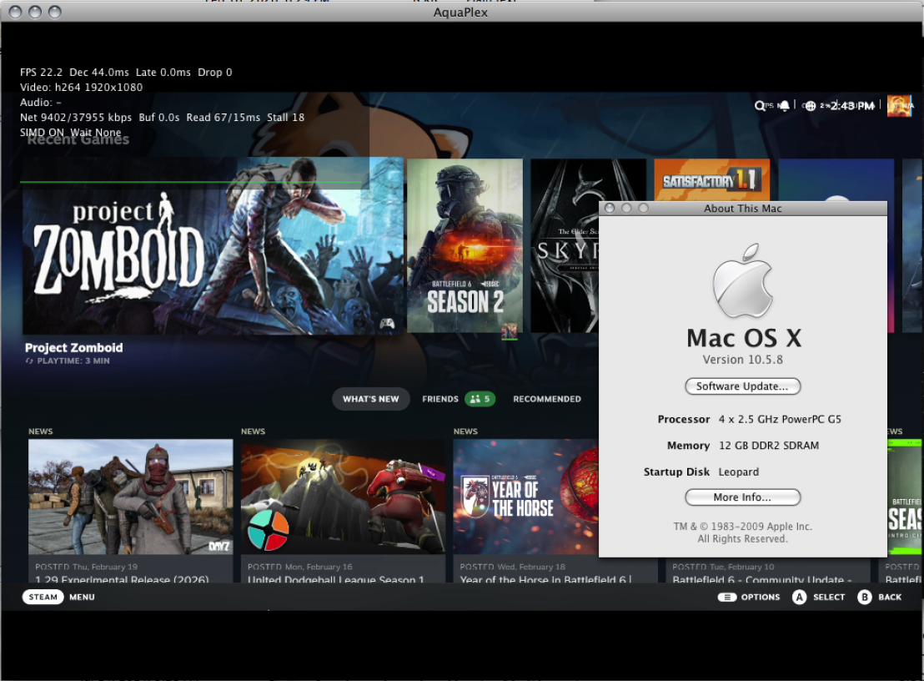Viewport: 924px width, 681px height.
Task: Click the friends icon in the Friends tab badge
Action: [475, 399]
